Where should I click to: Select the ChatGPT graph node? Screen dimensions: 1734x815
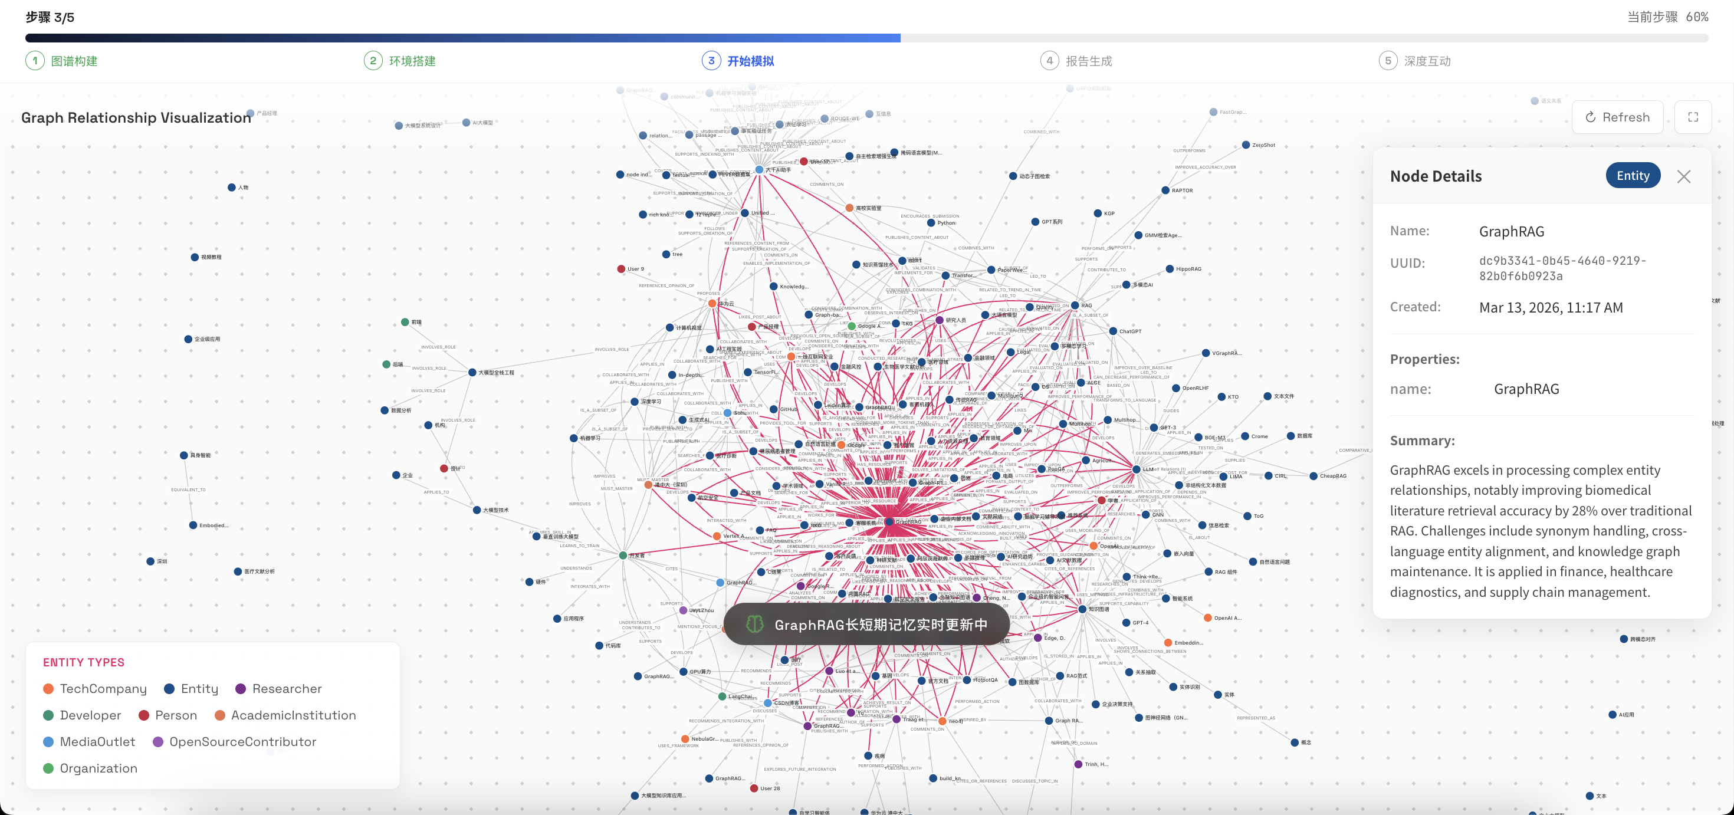coord(1113,331)
